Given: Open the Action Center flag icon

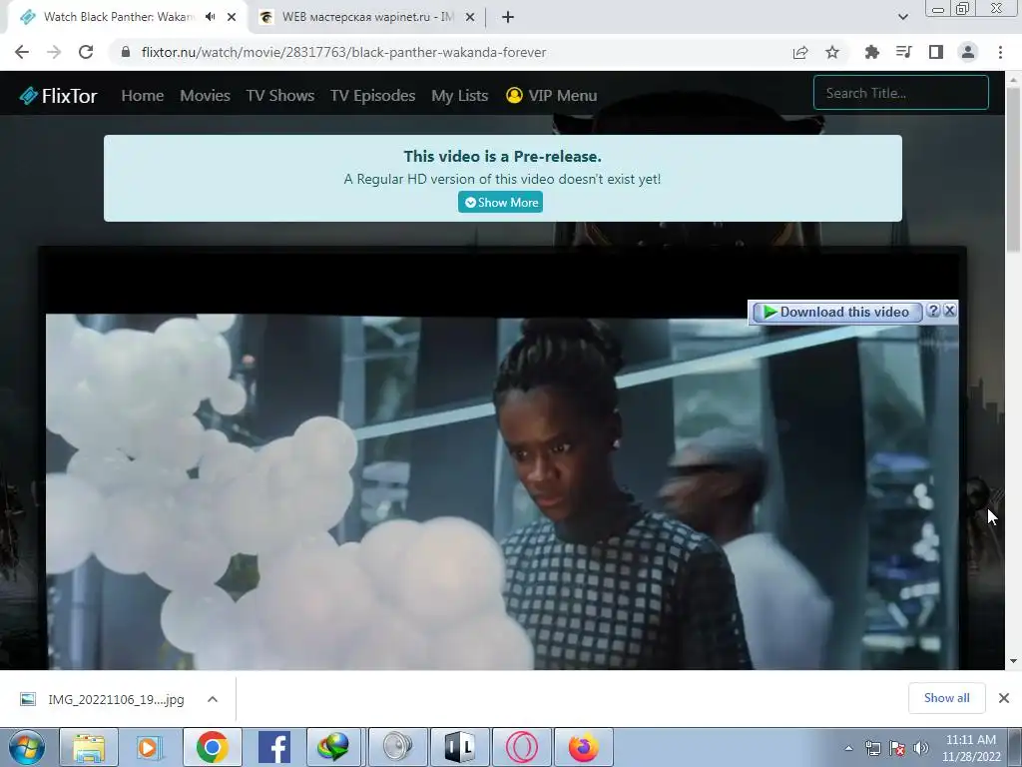Looking at the screenshot, I should coord(897,748).
